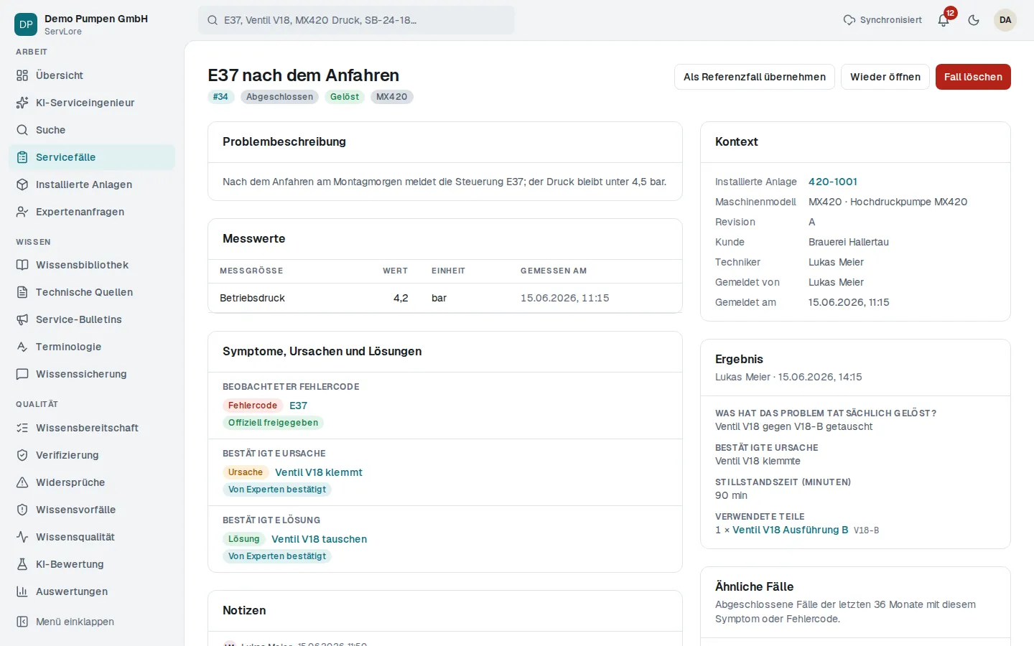Click Als Referenzfall übernehmen button
Image resolution: width=1034 pixels, height=646 pixels.
755,77
